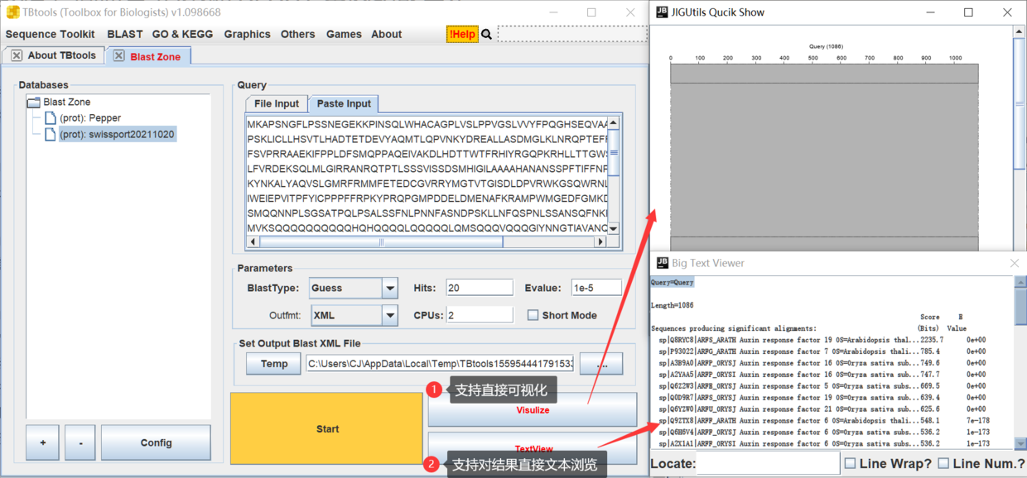The image size is (1027, 478).
Task: Click the Visulize button
Action: click(x=533, y=409)
